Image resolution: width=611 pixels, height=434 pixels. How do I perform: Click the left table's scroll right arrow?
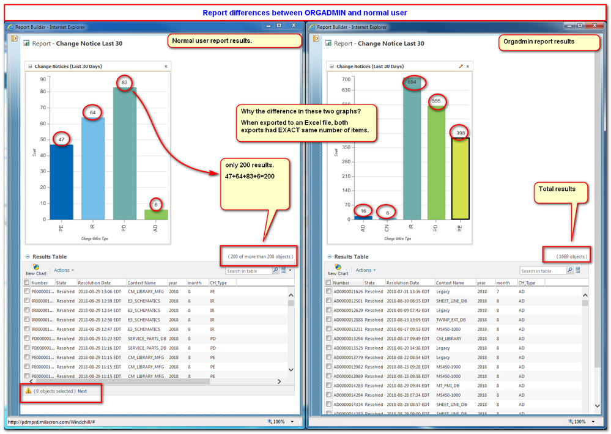[x=279, y=381]
